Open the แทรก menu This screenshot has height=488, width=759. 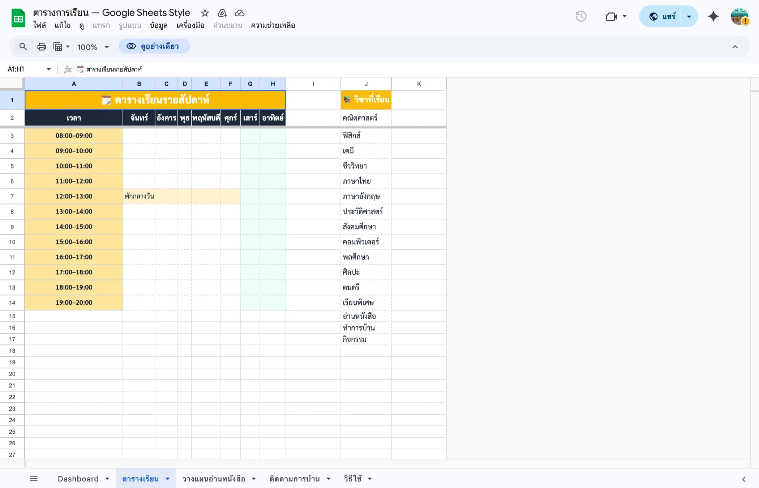101,25
